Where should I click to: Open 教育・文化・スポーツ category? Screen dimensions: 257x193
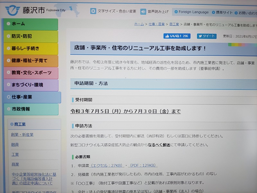[31, 73]
